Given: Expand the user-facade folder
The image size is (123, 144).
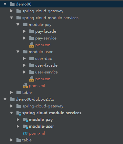Looking at the screenshot, I should pyautogui.click(x=25, y=65).
